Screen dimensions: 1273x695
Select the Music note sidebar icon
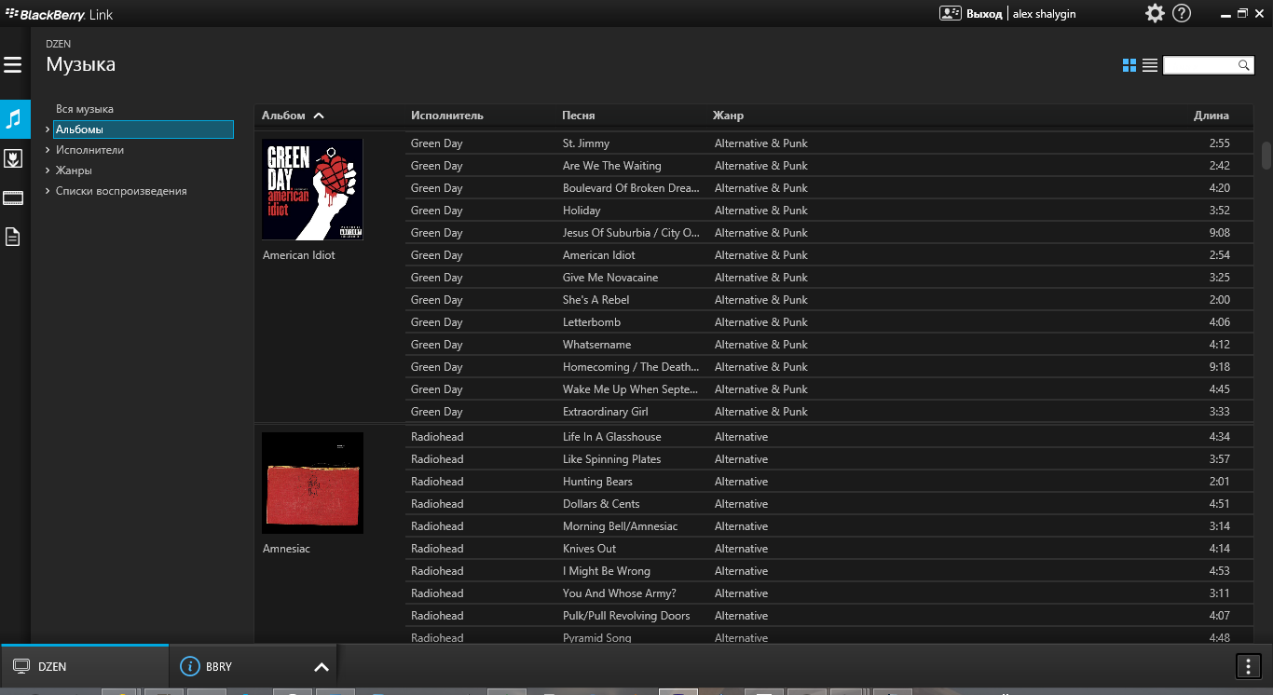13,118
